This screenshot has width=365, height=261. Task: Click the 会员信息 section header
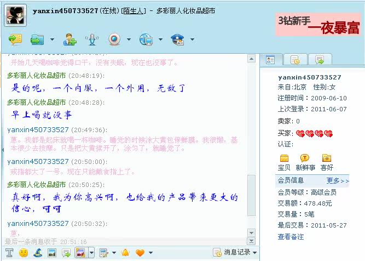(291, 180)
